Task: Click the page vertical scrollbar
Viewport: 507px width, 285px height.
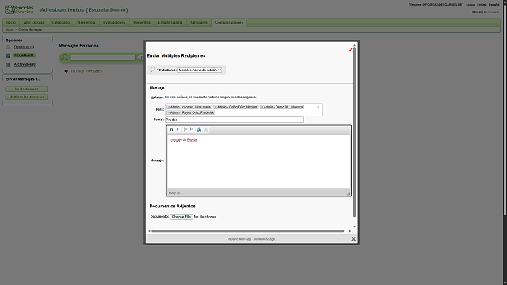Action: coord(505,110)
